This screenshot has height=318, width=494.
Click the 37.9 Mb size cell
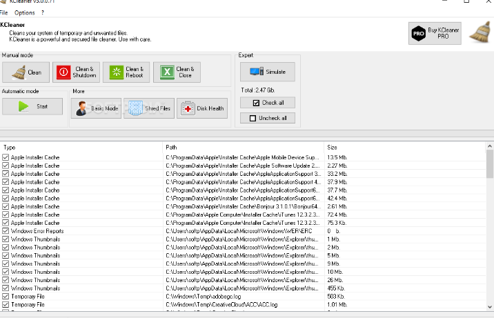337,182
